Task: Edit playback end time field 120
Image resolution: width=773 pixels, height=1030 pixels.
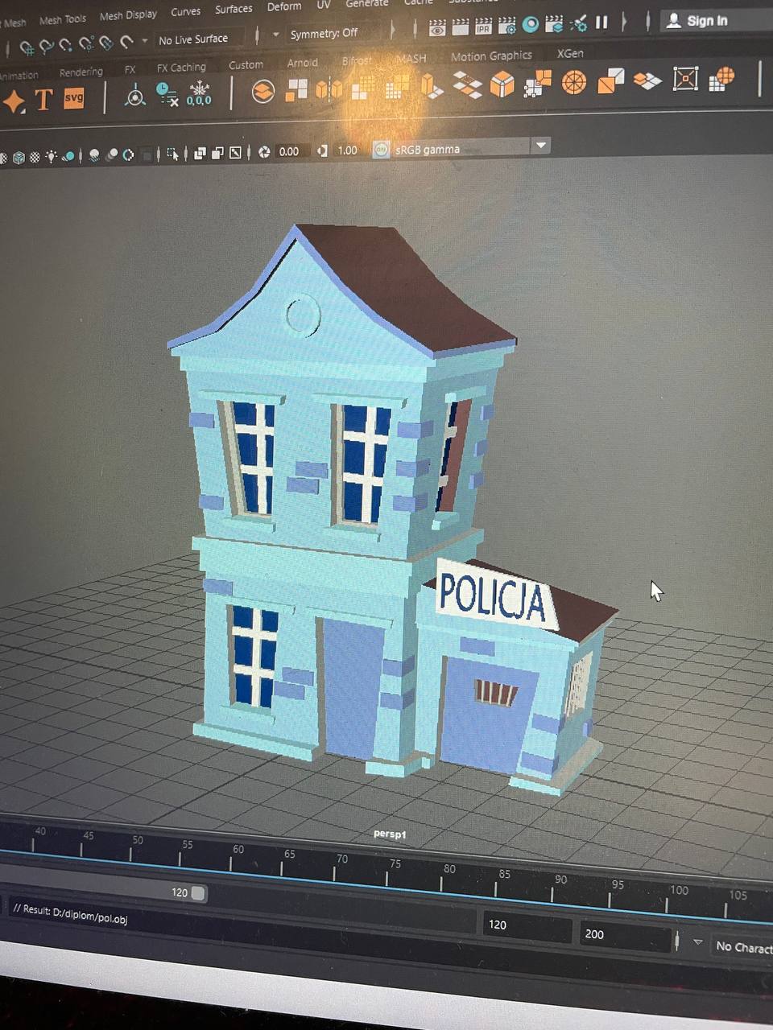Action: [x=527, y=927]
